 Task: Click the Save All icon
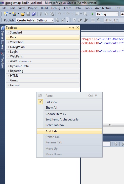34,14
